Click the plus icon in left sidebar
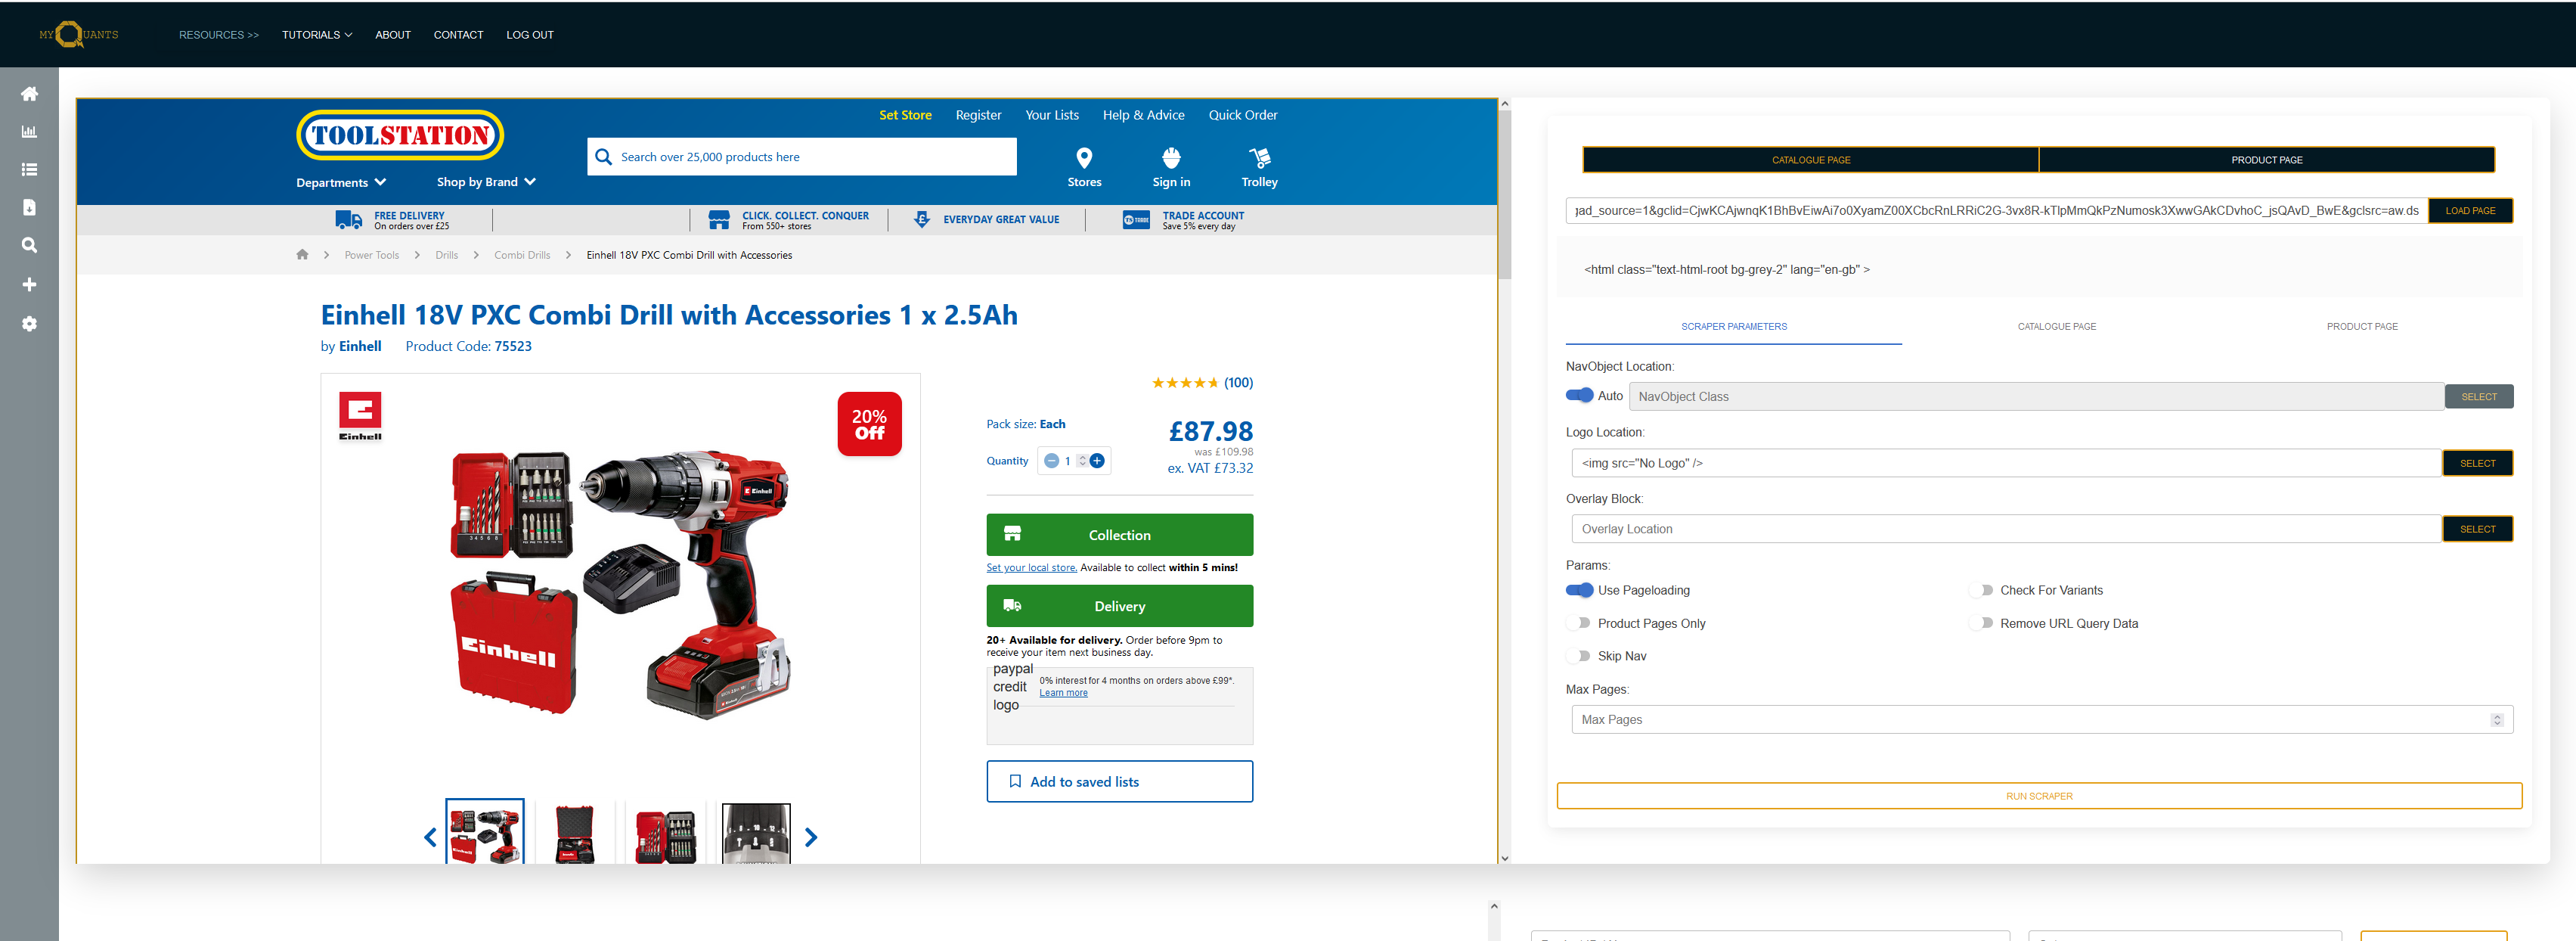This screenshot has width=2576, height=941. tap(29, 285)
